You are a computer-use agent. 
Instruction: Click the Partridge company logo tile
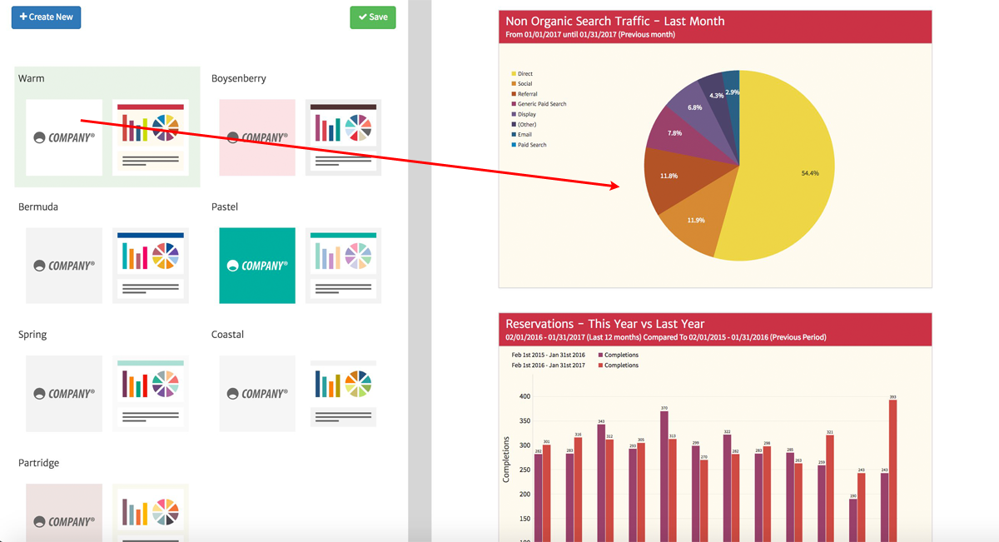tap(64, 513)
